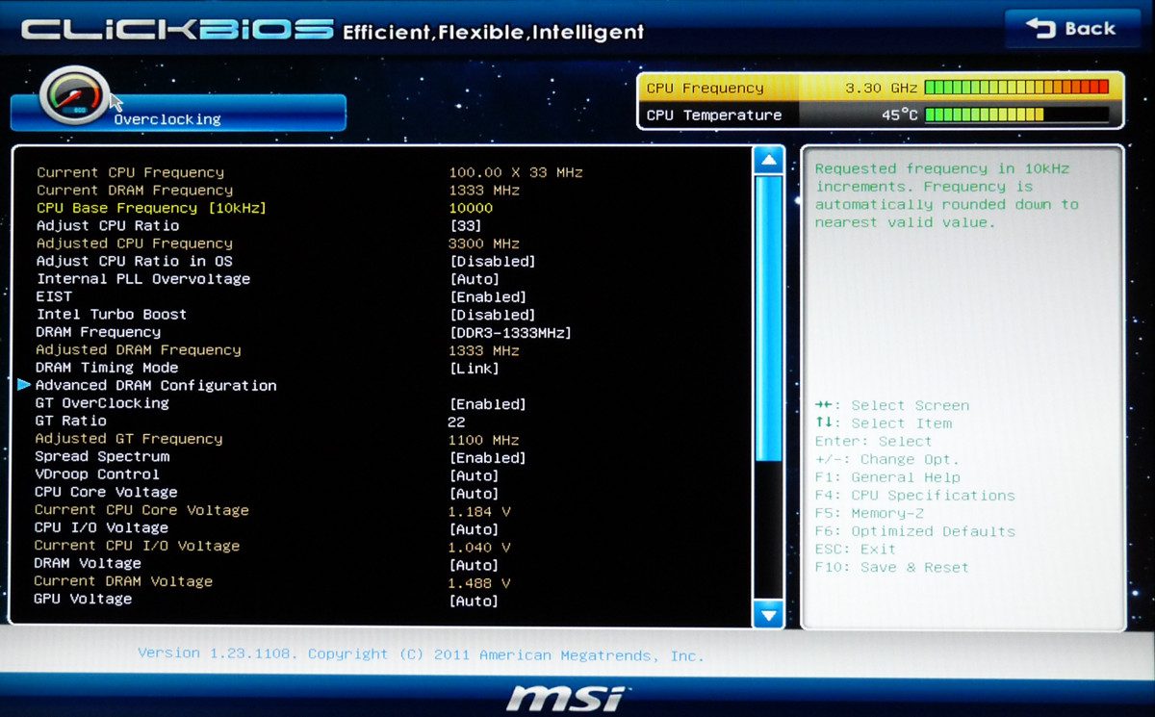Open CPU I/O Voltage [Auto] option
The width and height of the screenshot is (1155, 717).
point(474,529)
